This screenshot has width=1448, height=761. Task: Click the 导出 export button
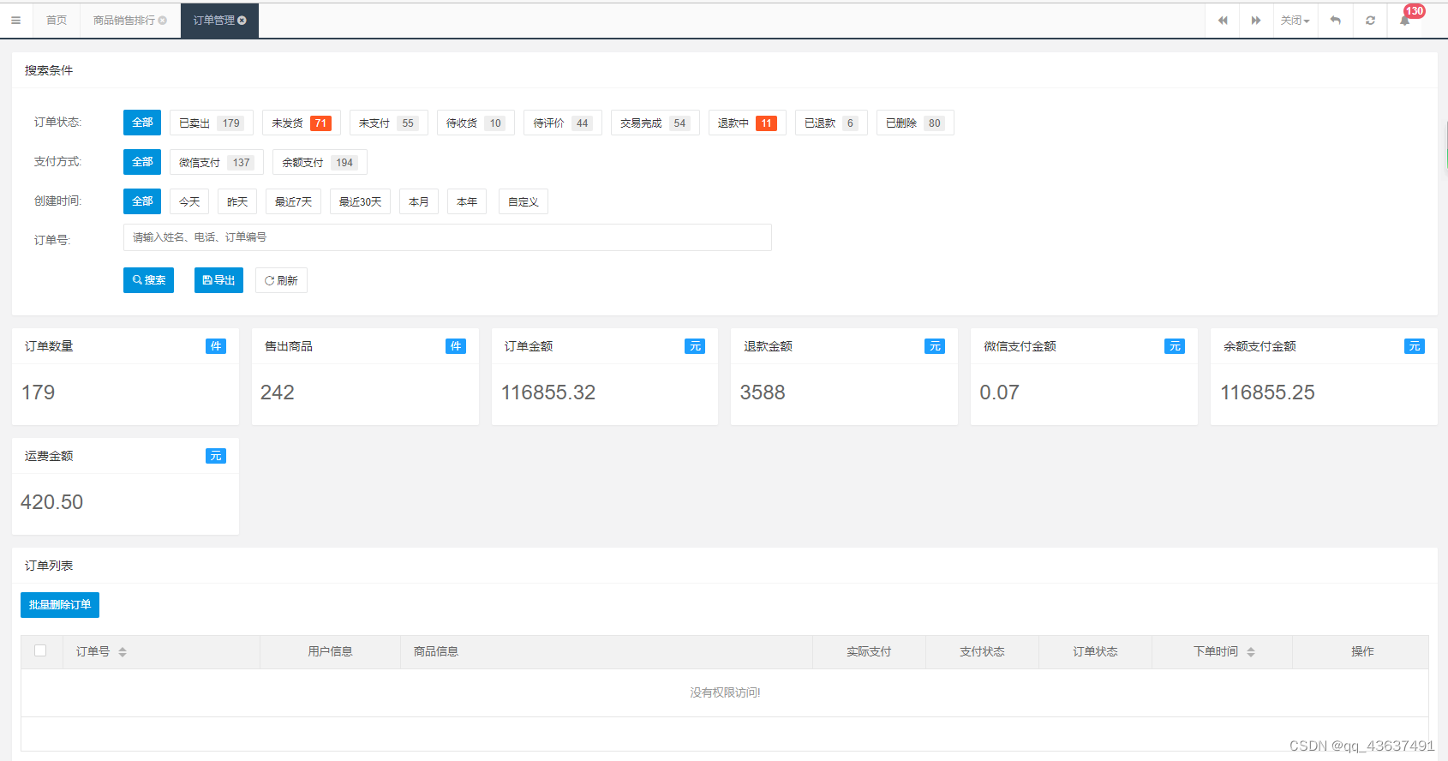[x=218, y=280]
